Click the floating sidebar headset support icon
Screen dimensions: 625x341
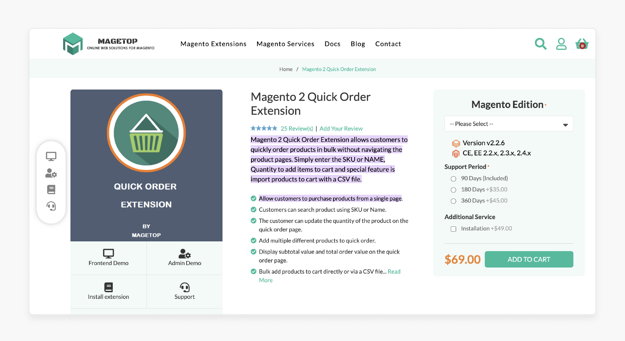coord(51,206)
